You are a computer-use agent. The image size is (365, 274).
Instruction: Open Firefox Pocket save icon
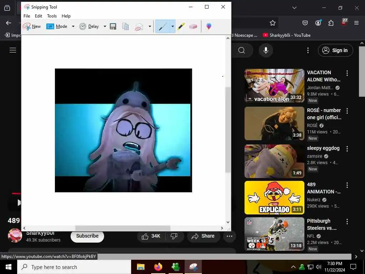[305, 23]
